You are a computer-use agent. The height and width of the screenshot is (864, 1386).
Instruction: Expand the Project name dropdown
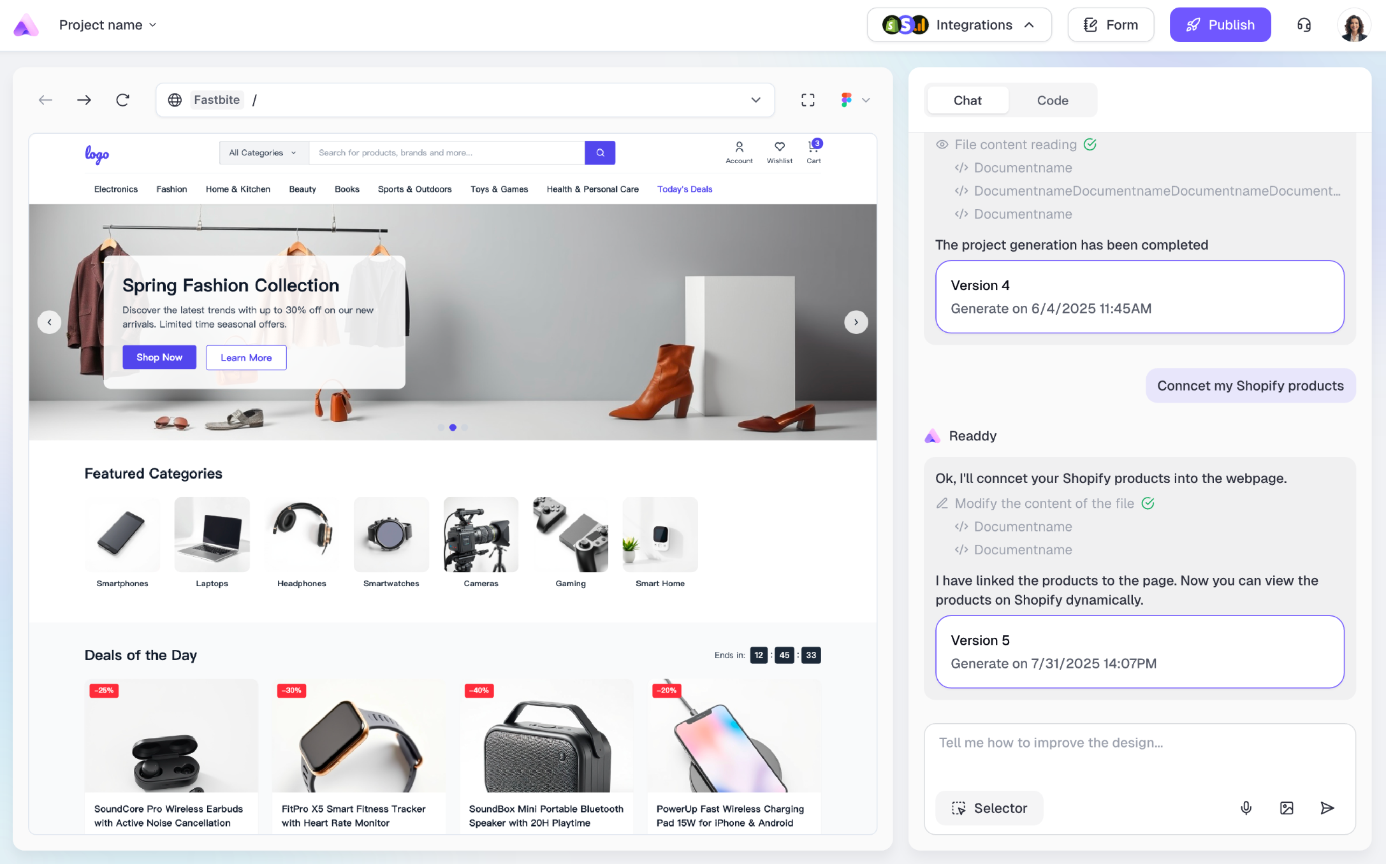[107, 25]
